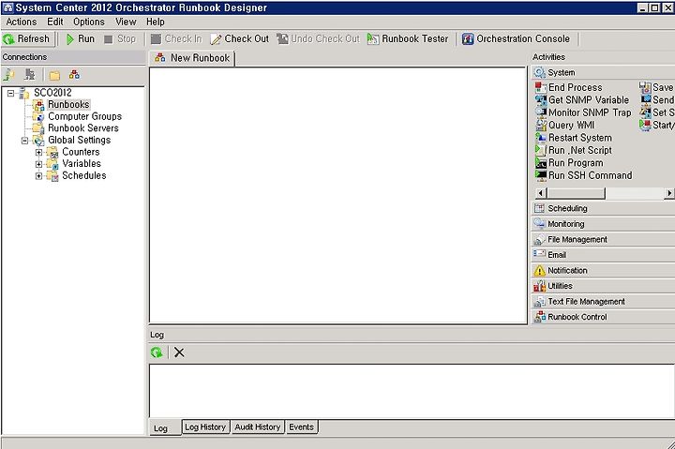Viewport: 675px width, 449px height.
Task: Click the new folder icon in Connections toolbar
Action: click(54, 76)
